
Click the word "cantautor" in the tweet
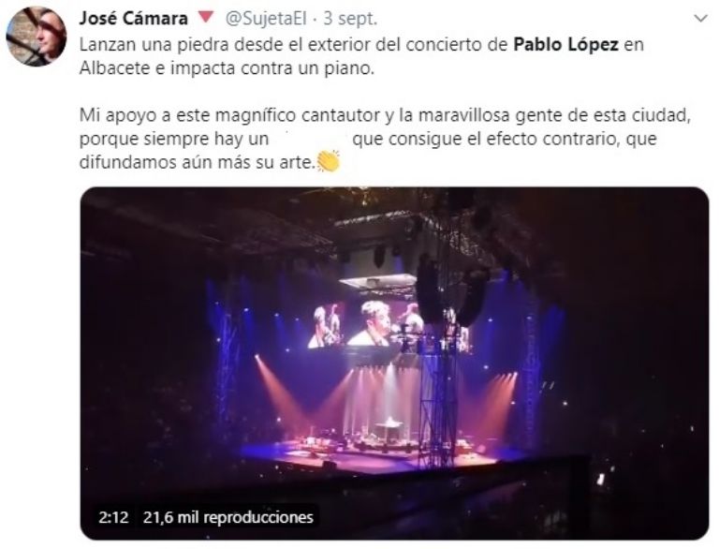pos(342,115)
